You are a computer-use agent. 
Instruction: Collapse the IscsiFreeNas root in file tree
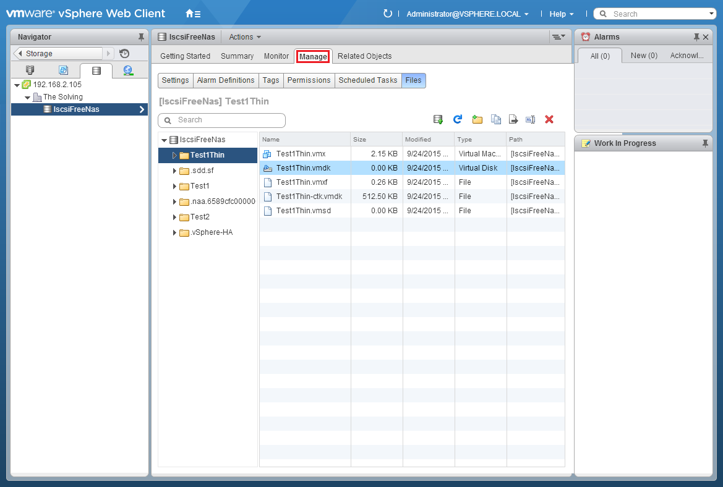pos(164,140)
